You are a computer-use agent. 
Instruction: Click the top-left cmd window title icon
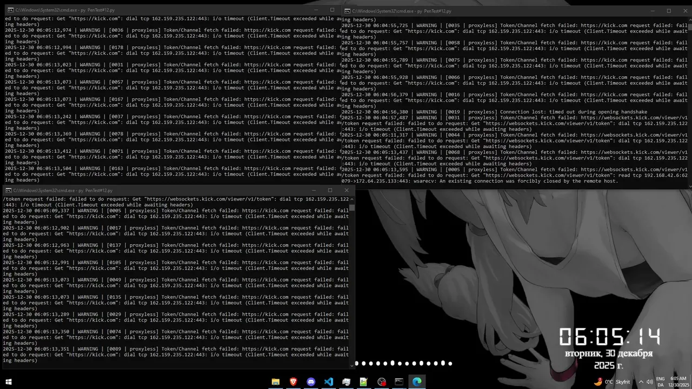(10, 10)
